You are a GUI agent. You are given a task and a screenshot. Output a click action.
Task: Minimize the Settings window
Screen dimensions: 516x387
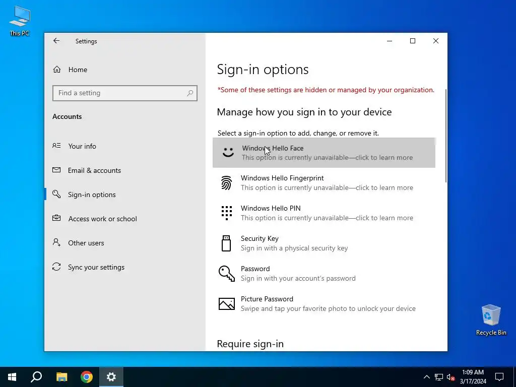[x=390, y=41]
